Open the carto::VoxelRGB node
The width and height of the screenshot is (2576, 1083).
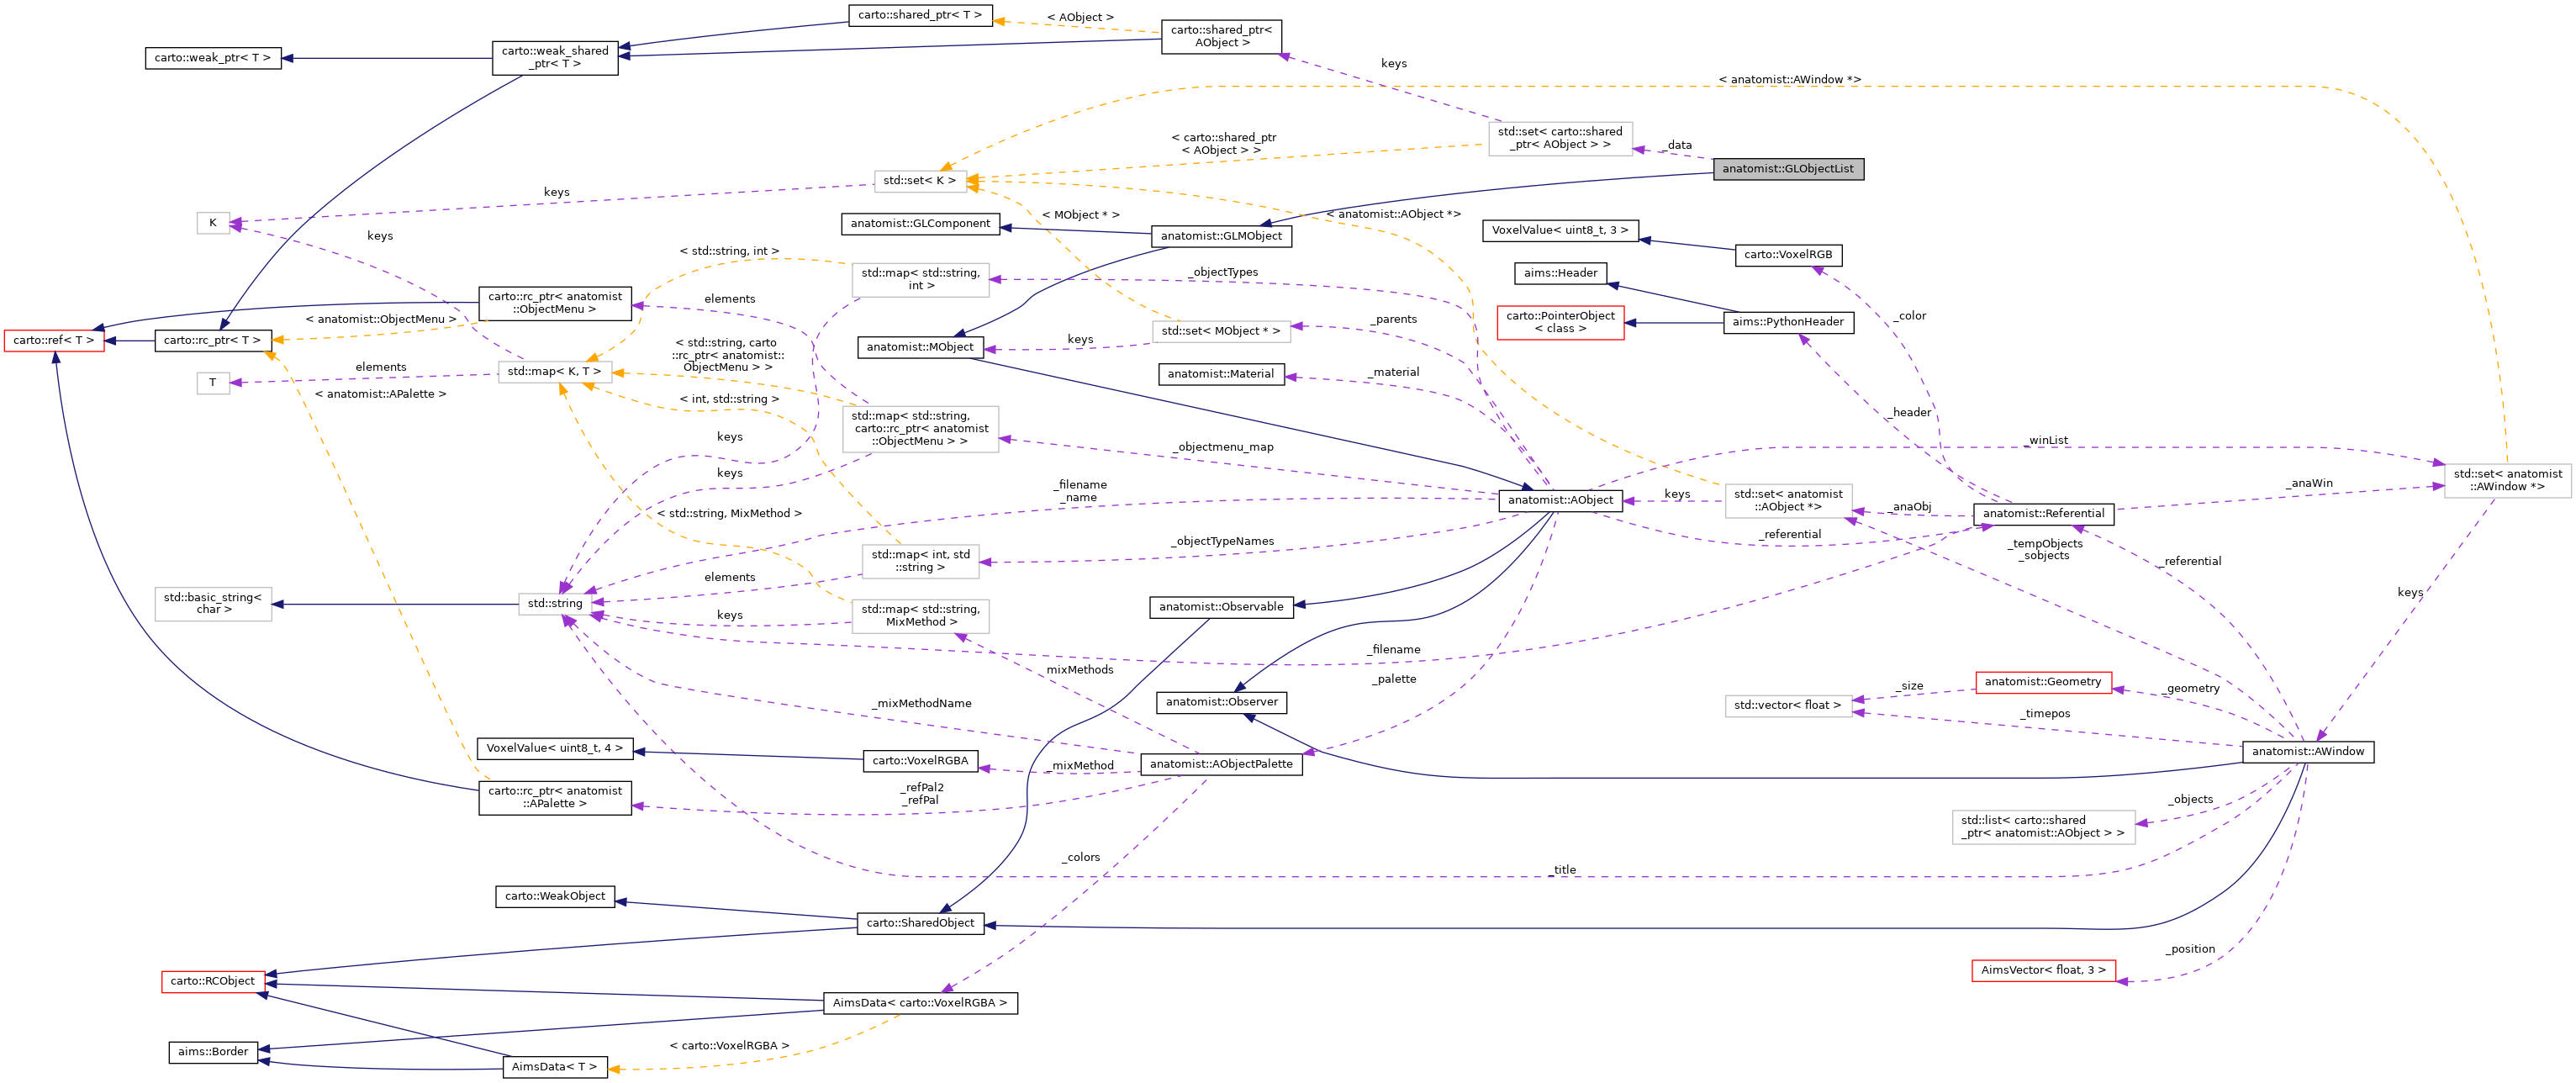click(1788, 255)
